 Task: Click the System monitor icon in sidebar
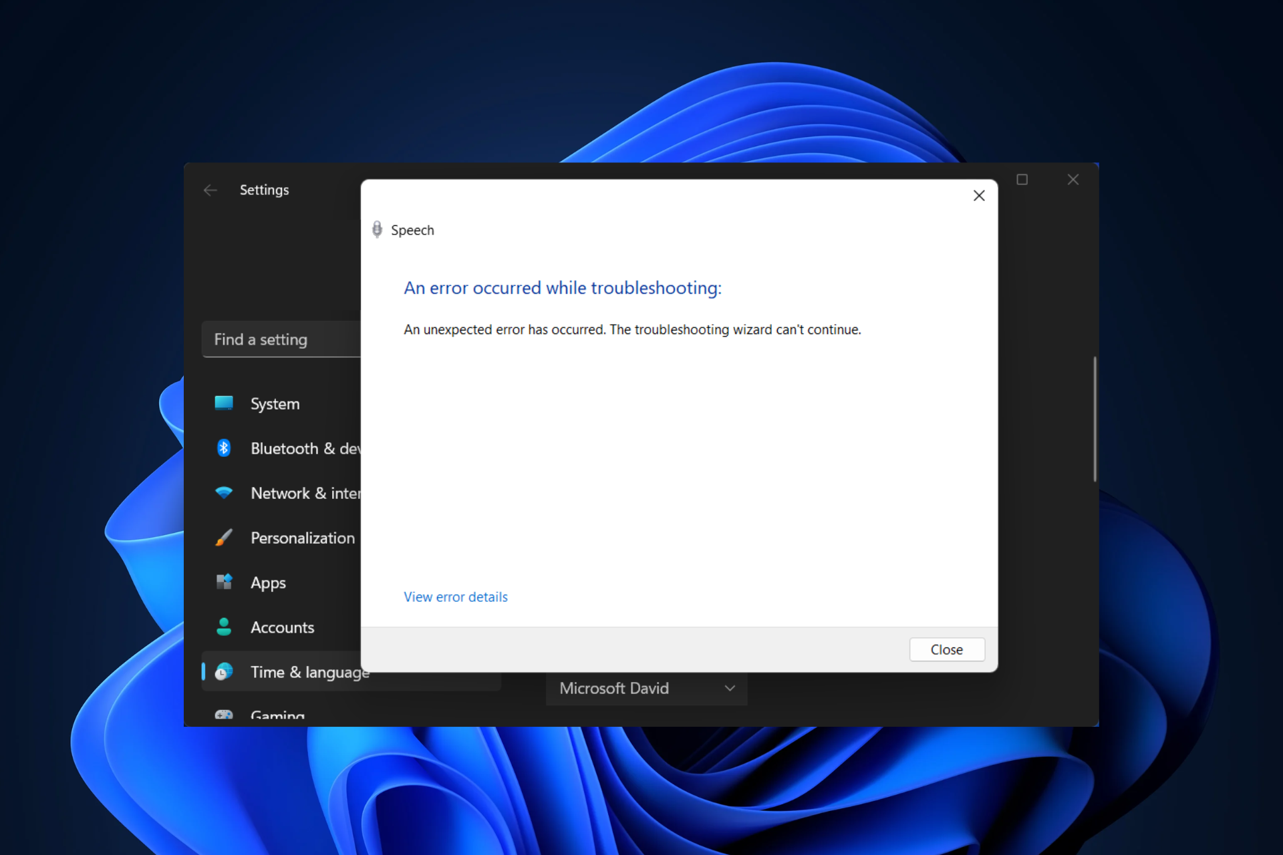[x=224, y=403]
